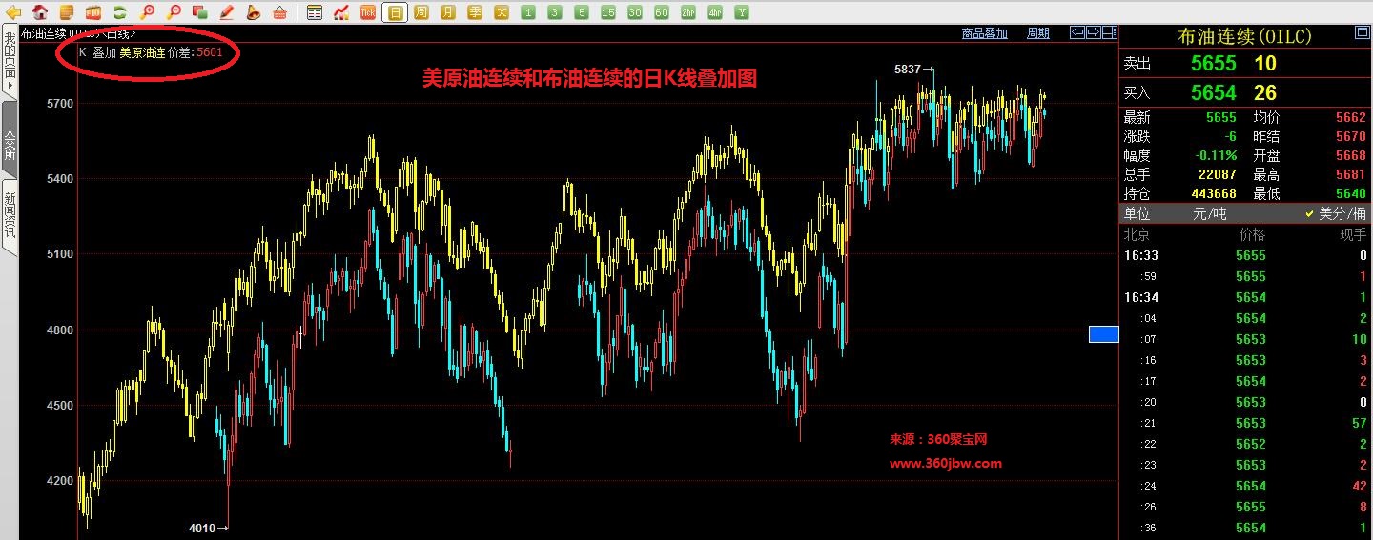The width and height of the screenshot is (1373, 540).
Task: Select the 15-minute period button
Action: coord(608,12)
